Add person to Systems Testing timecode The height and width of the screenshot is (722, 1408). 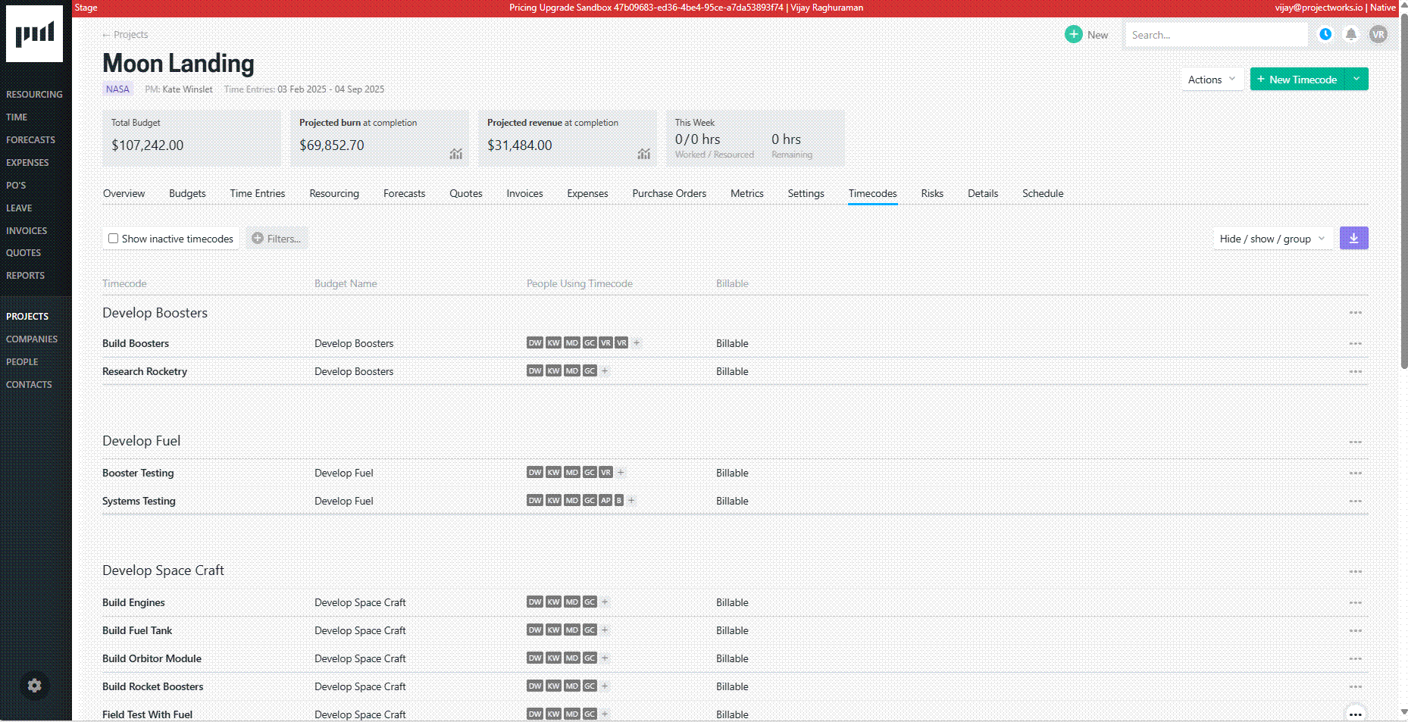(631, 500)
